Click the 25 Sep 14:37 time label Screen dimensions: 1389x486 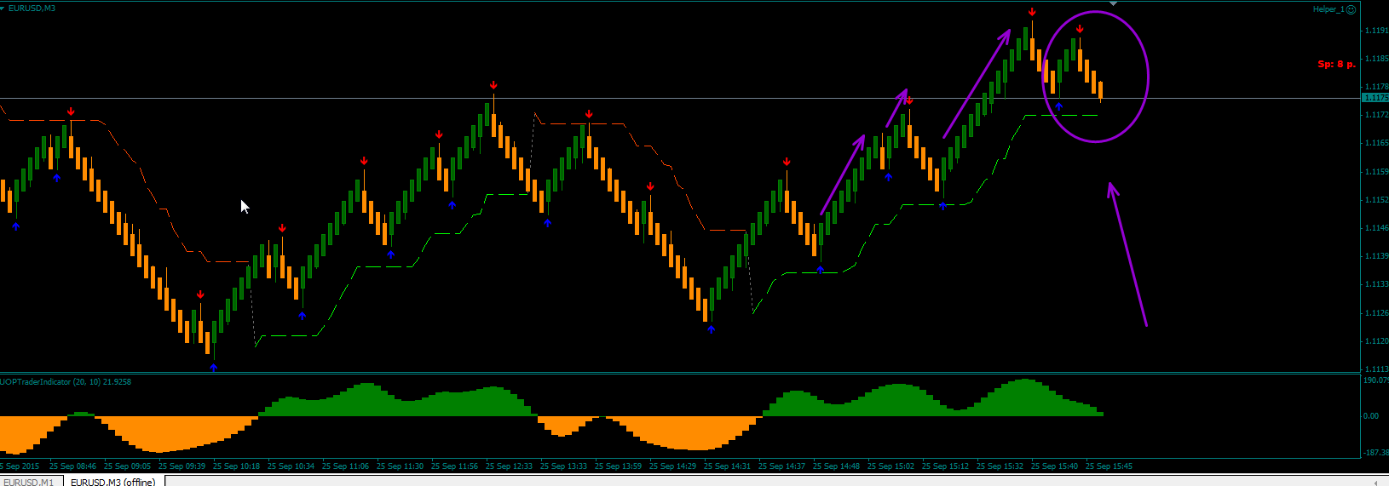[781, 466]
